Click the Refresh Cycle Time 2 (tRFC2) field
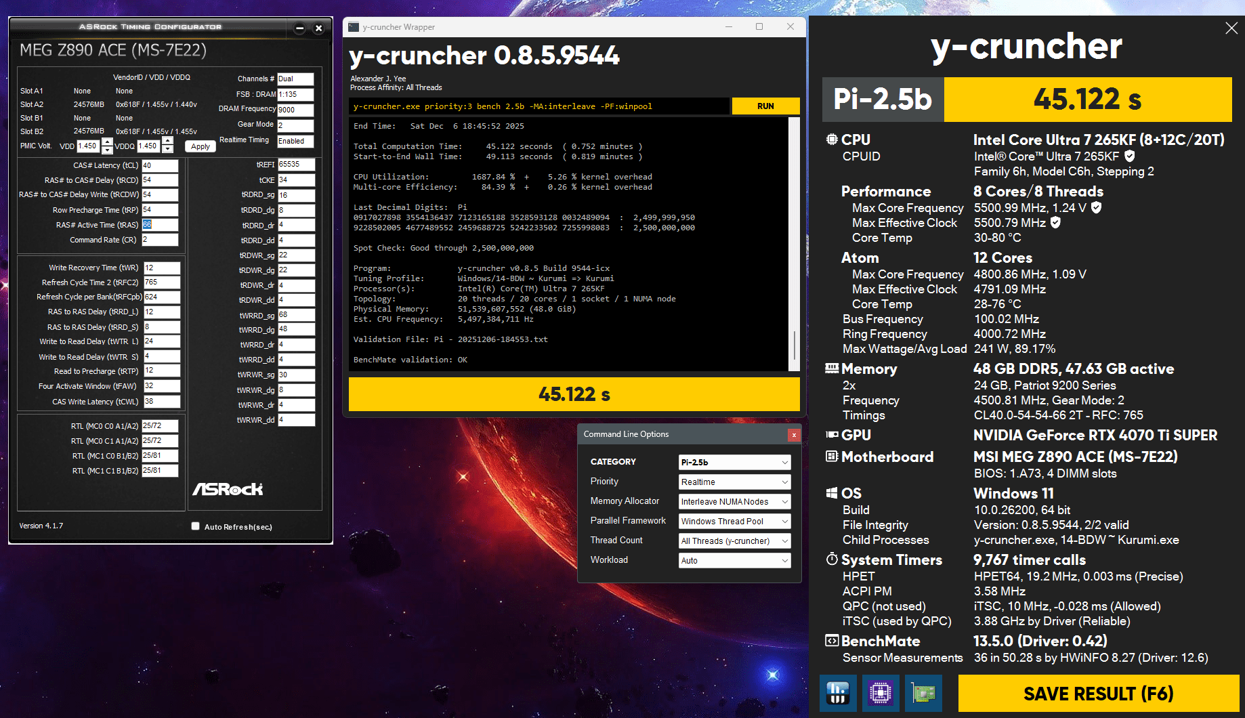 (x=162, y=282)
